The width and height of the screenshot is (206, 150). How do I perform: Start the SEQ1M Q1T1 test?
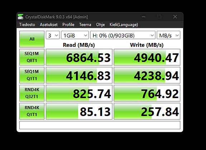pyautogui.click(x=32, y=75)
